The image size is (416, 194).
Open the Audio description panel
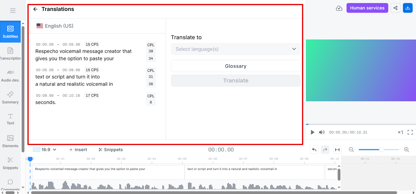click(x=10, y=75)
